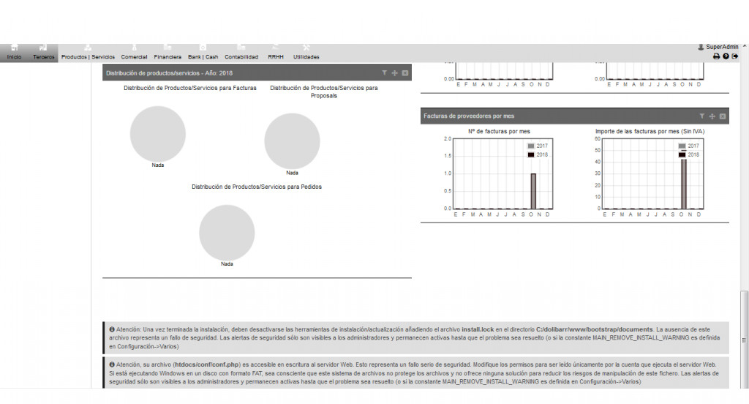Open the Terceros menu
The image size is (749, 404).
43,53
